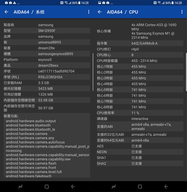
Task: Tap Wi-Fi icon in right status bar
Action: (x=159, y=3)
